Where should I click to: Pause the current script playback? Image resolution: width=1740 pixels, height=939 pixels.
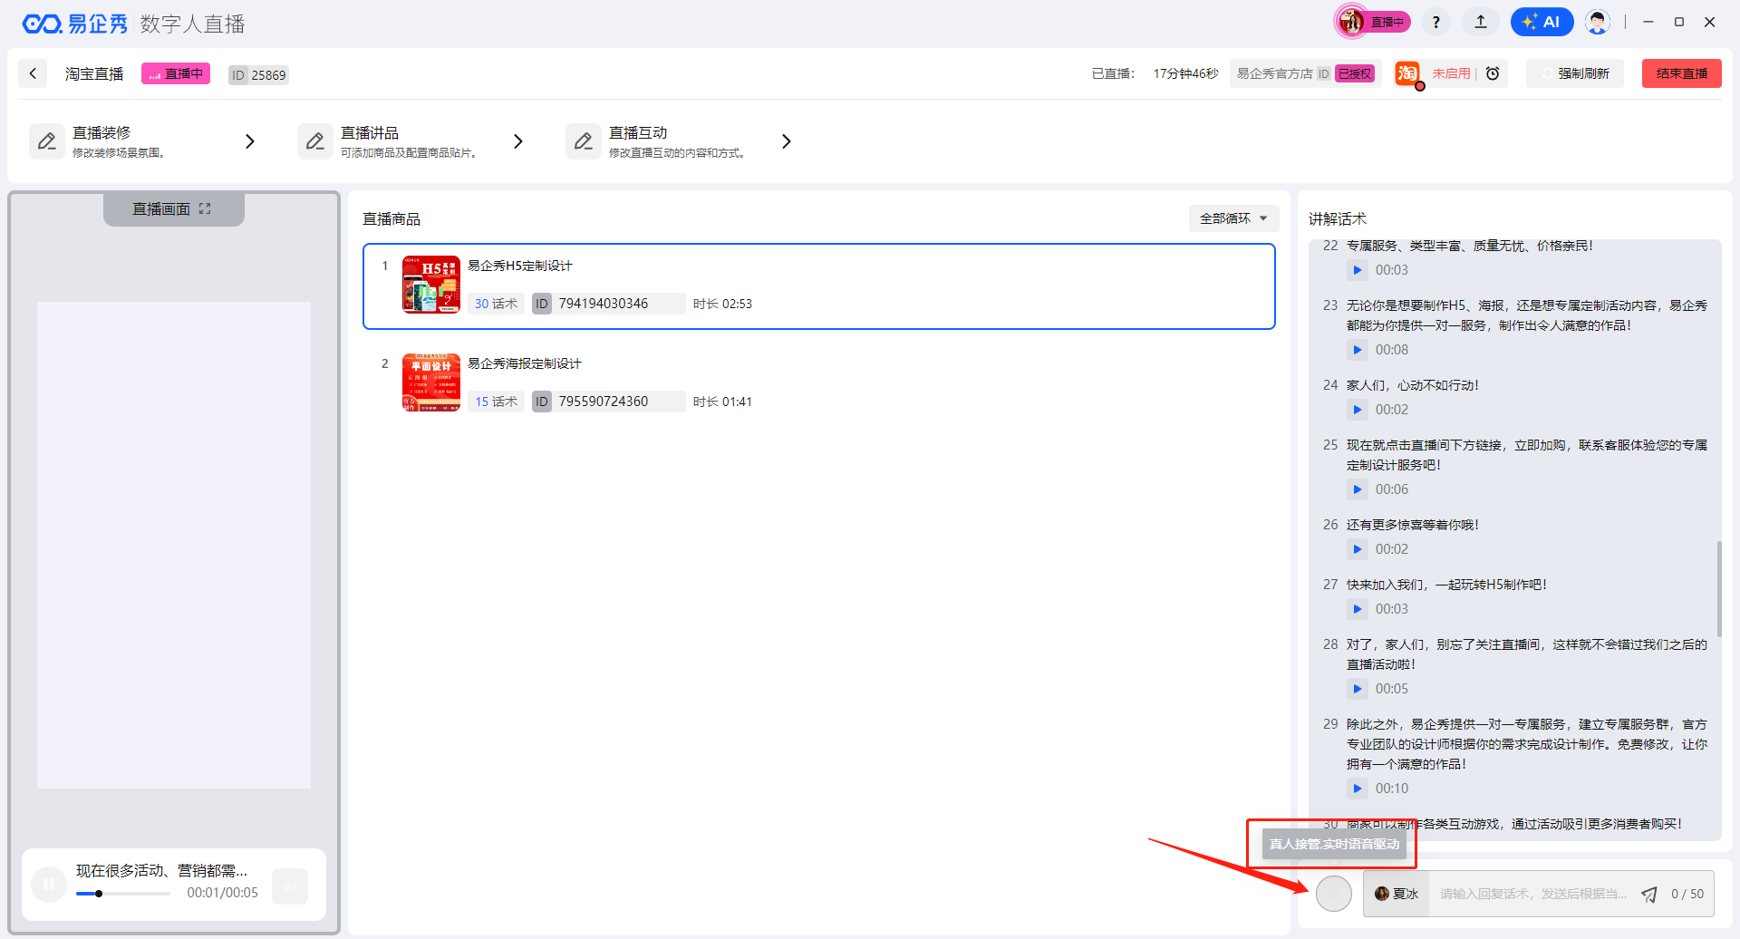pyautogui.click(x=49, y=885)
